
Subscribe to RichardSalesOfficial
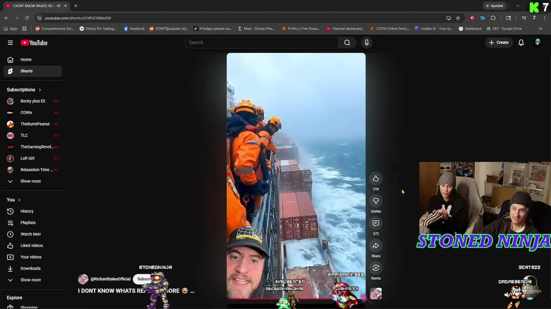pos(145,279)
